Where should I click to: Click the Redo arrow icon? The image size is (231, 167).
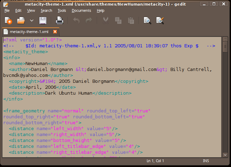click(88, 21)
